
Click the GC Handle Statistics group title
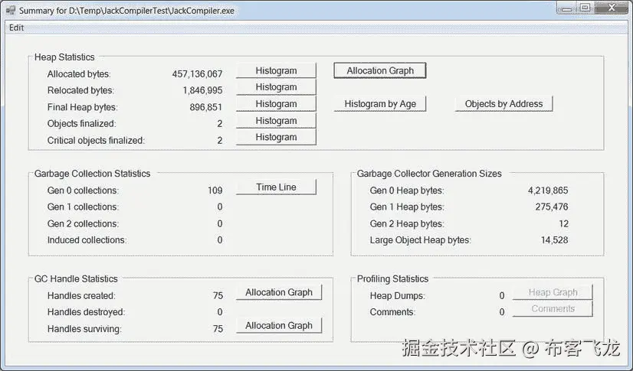pyautogui.click(x=76, y=278)
